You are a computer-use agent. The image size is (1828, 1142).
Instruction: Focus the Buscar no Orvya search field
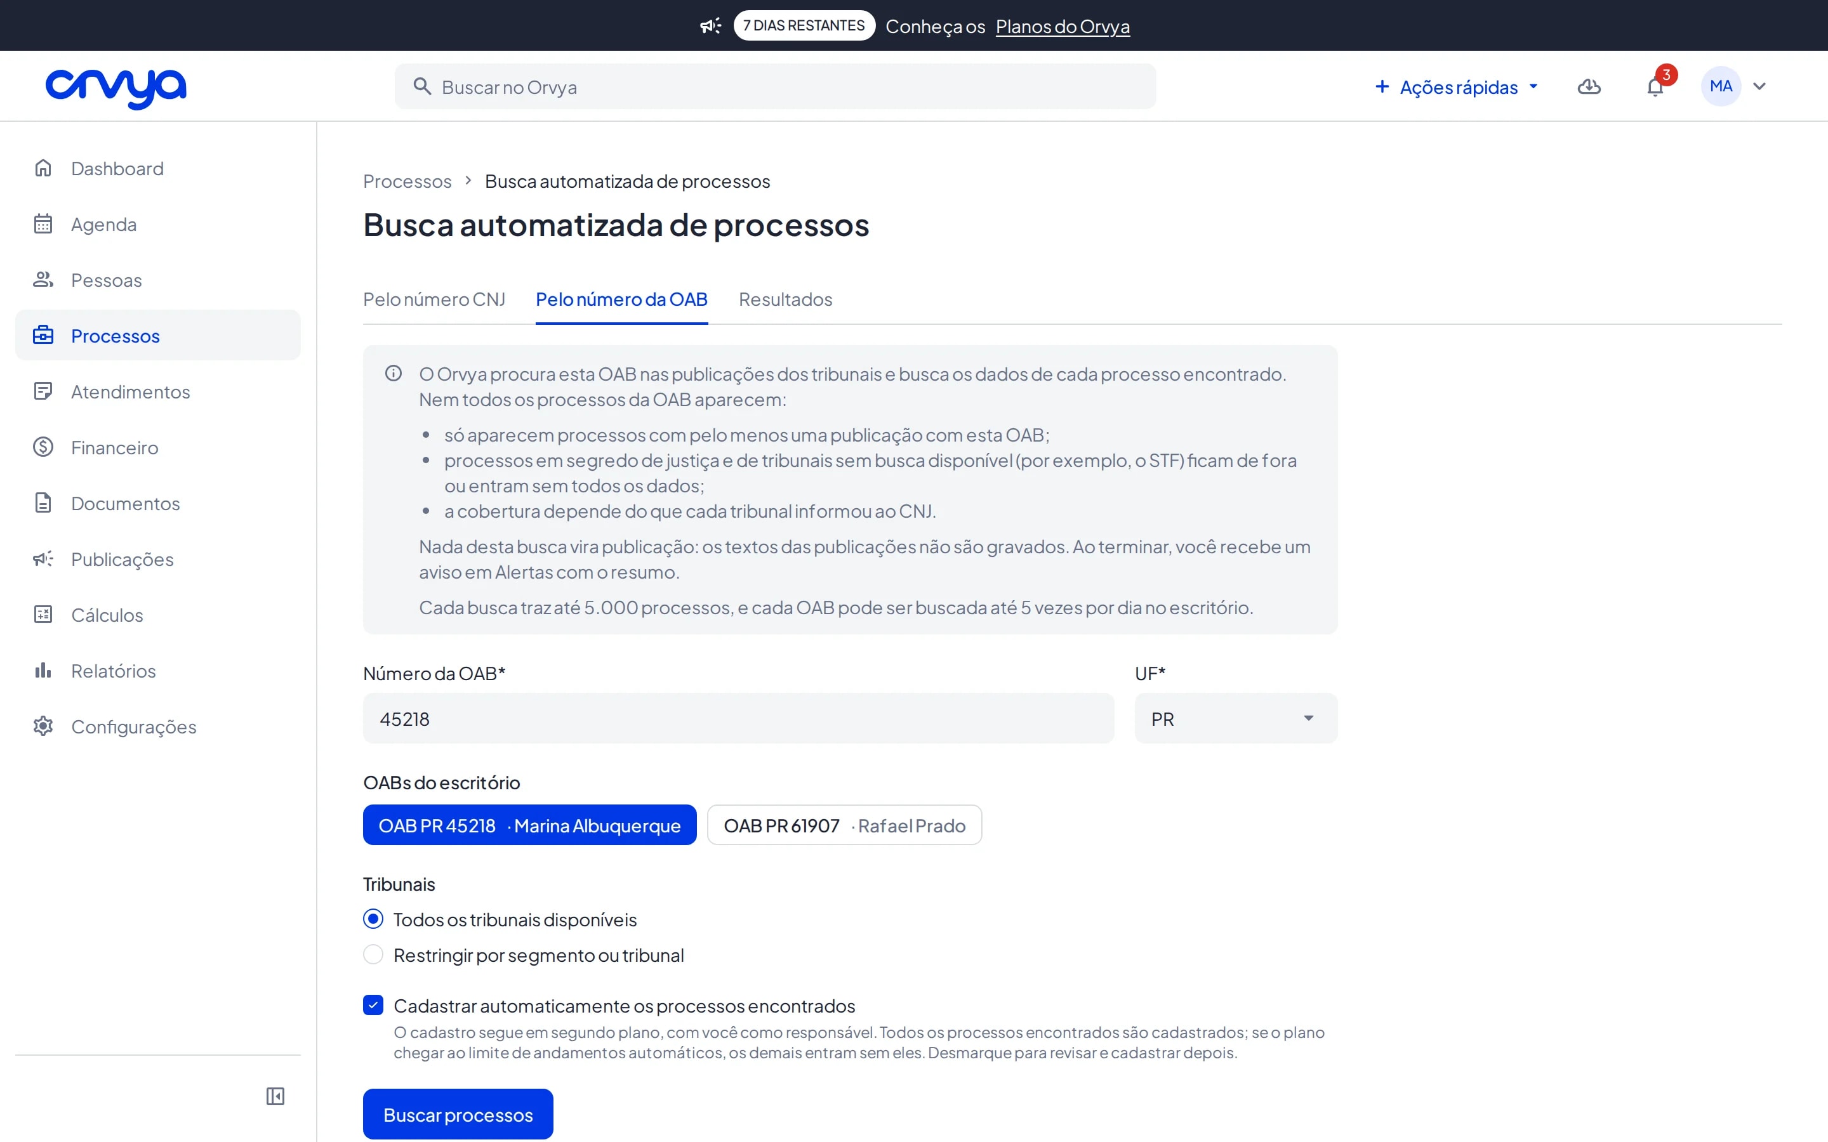(x=775, y=87)
